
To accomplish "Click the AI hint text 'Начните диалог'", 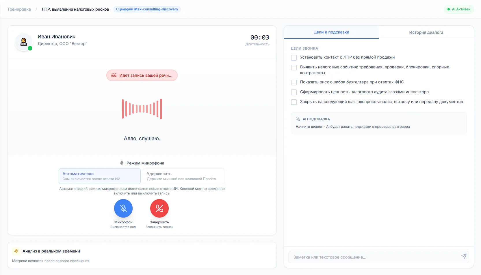I will coord(353,127).
